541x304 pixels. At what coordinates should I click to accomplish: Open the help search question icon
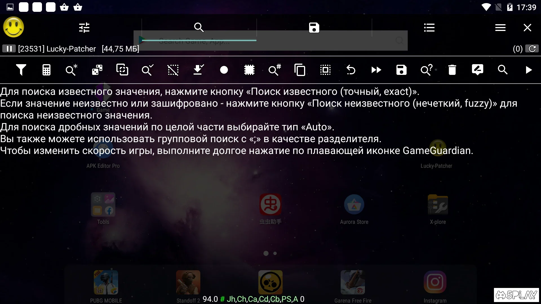[x=426, y=70]
